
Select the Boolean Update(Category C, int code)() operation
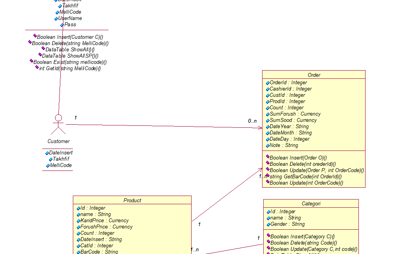click(314, 249)
